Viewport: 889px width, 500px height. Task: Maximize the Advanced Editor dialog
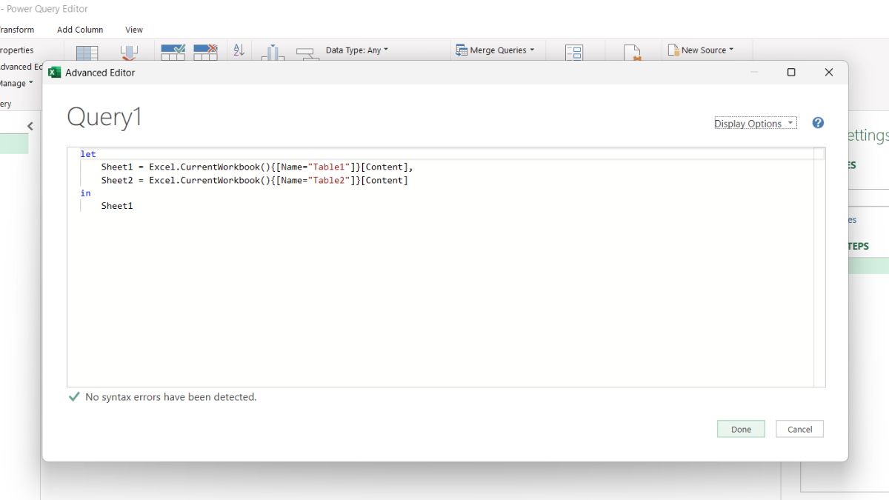coord(791,73)
